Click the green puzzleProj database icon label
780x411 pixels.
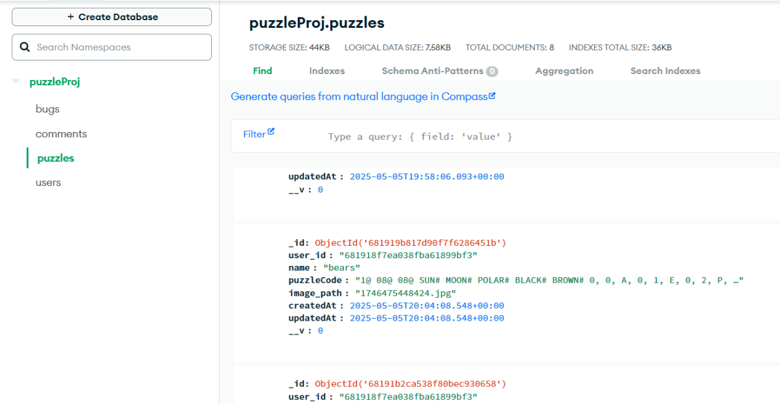tap(55, 81)
